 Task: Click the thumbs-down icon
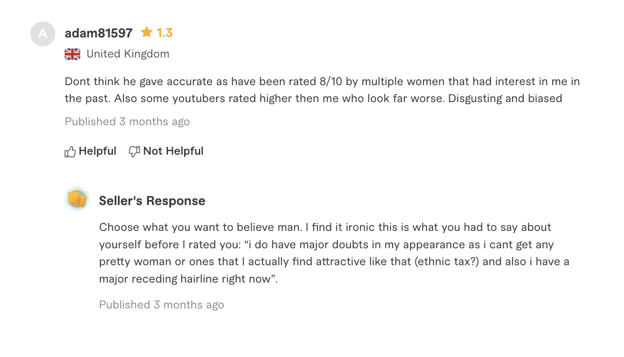point(134,152)
